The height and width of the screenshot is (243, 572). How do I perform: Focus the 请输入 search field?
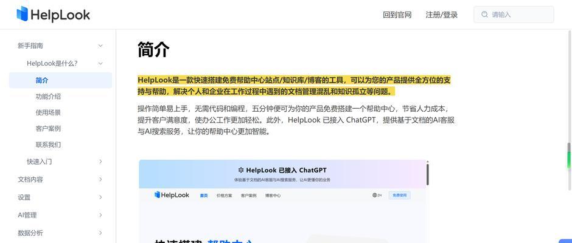pos(514,15)
